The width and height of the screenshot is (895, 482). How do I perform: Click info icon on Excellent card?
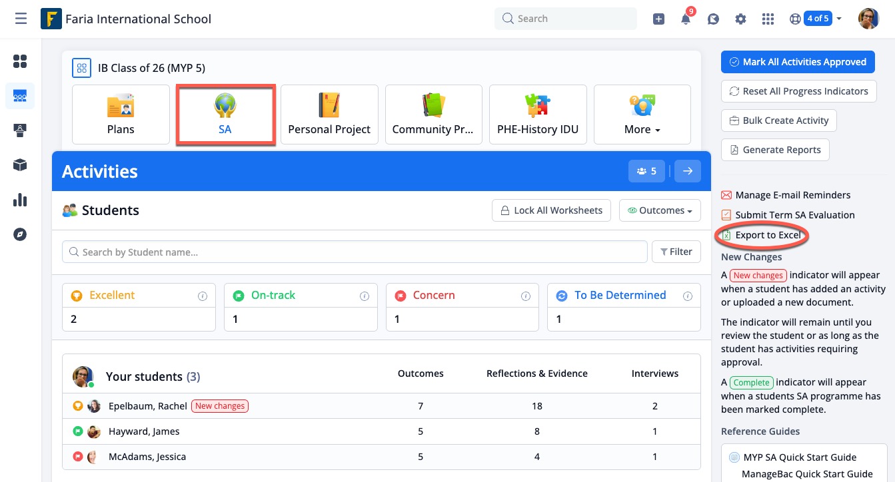203,296
